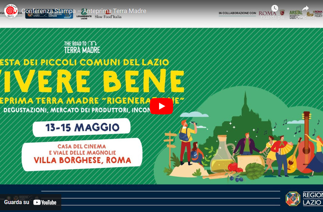
Task: Click the orange guitar illustration
Action: [306, 142]
